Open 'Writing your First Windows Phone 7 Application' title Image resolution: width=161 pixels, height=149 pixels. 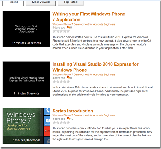click(x=89, y=17)
